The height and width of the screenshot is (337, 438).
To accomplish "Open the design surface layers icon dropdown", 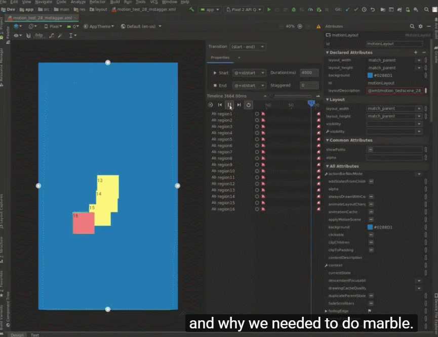I will [x=18, y=26].
